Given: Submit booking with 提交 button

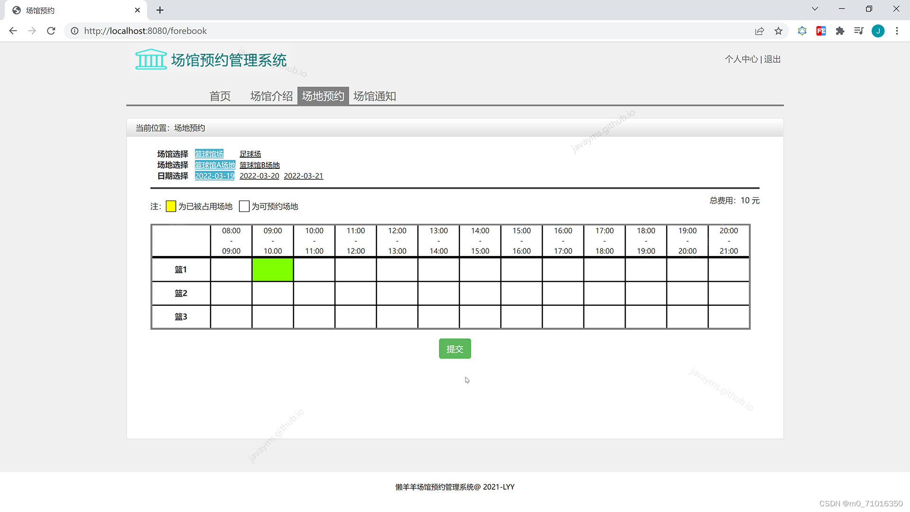Looking at the screenshot, I should coord(455,349).
